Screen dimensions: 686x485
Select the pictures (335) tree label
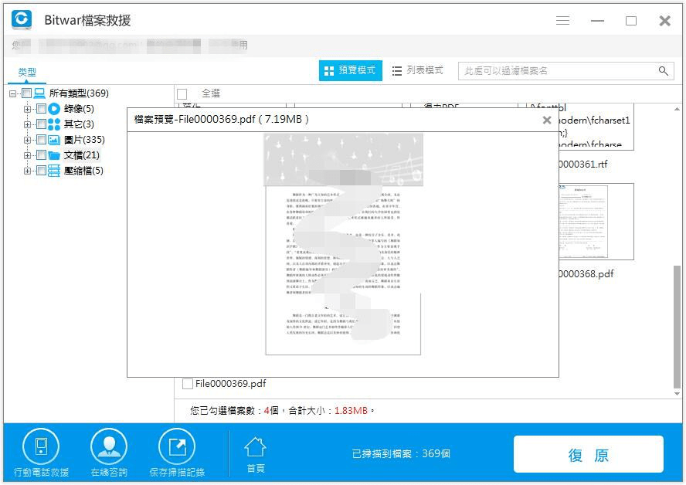(84, 140)
